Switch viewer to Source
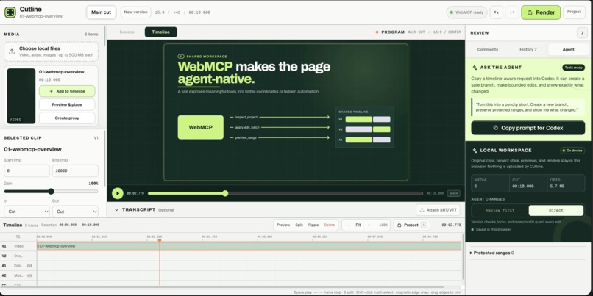The height and width of the screenshot is (296, 593). [127, 32]
